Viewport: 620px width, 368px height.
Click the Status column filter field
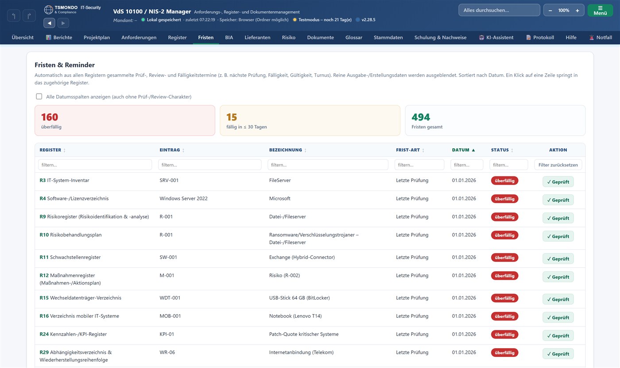[508, 165]
